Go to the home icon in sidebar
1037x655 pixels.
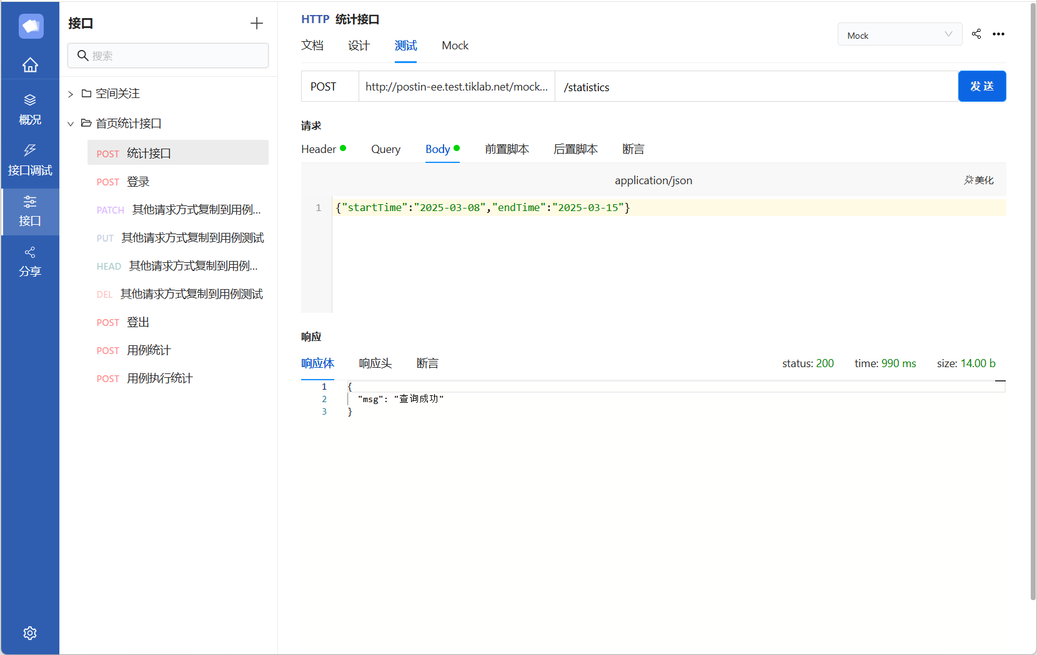(30, 65)
